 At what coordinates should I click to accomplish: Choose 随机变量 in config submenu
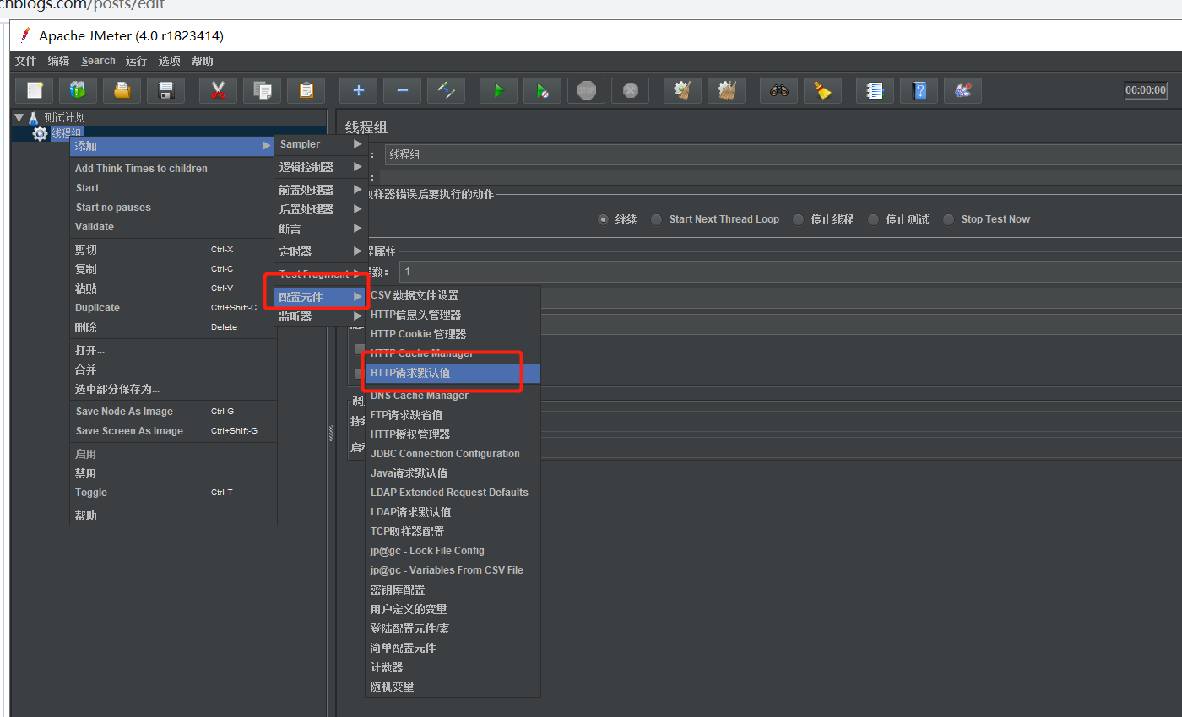point(453,687)
